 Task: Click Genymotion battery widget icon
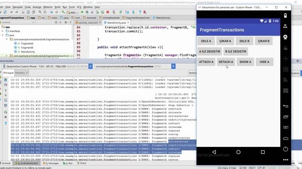pyautogui.click(x=285, y=15)
